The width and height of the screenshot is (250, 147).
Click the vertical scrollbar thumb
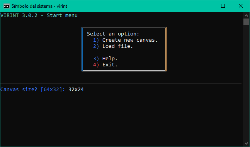247,22
